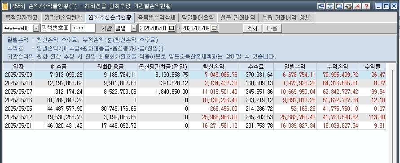Click the 청산손익 value 266,456.00
The width and height of the screenshot is (400, 163).
(224, 109)
